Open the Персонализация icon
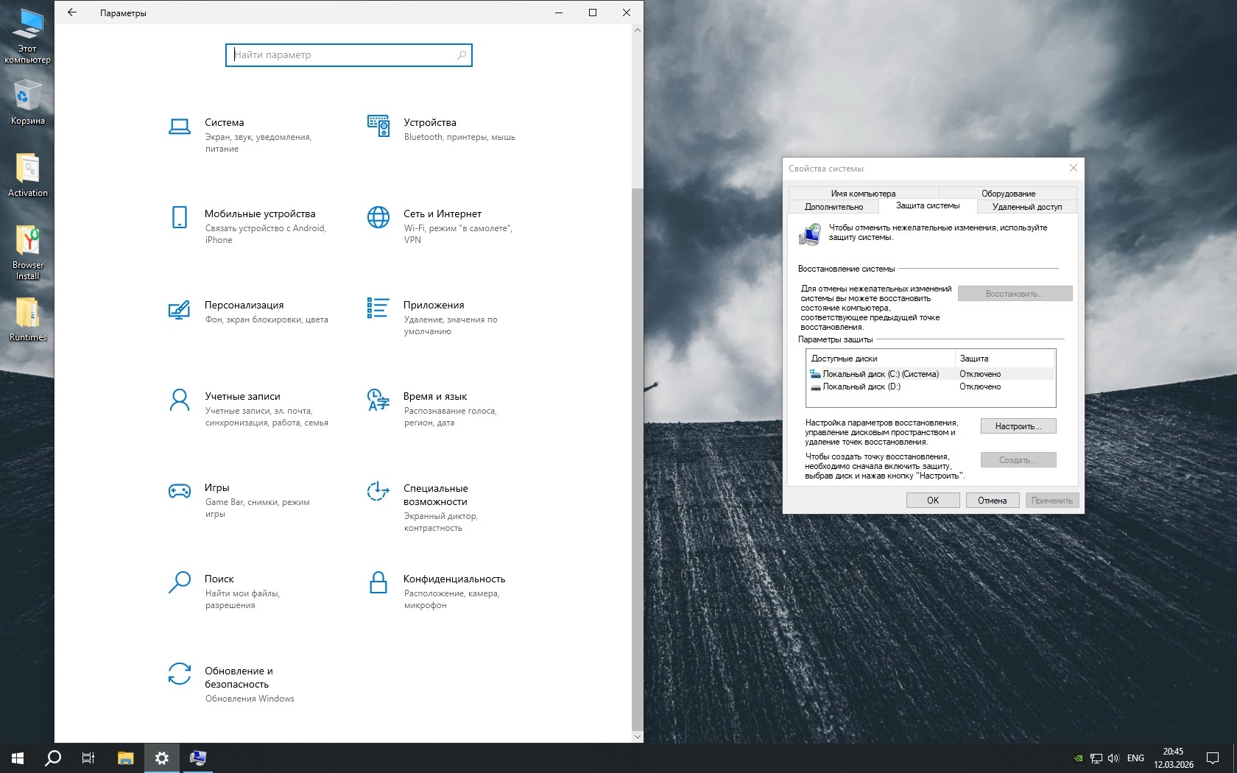1237x773 pixels. [x=180, y=309]
